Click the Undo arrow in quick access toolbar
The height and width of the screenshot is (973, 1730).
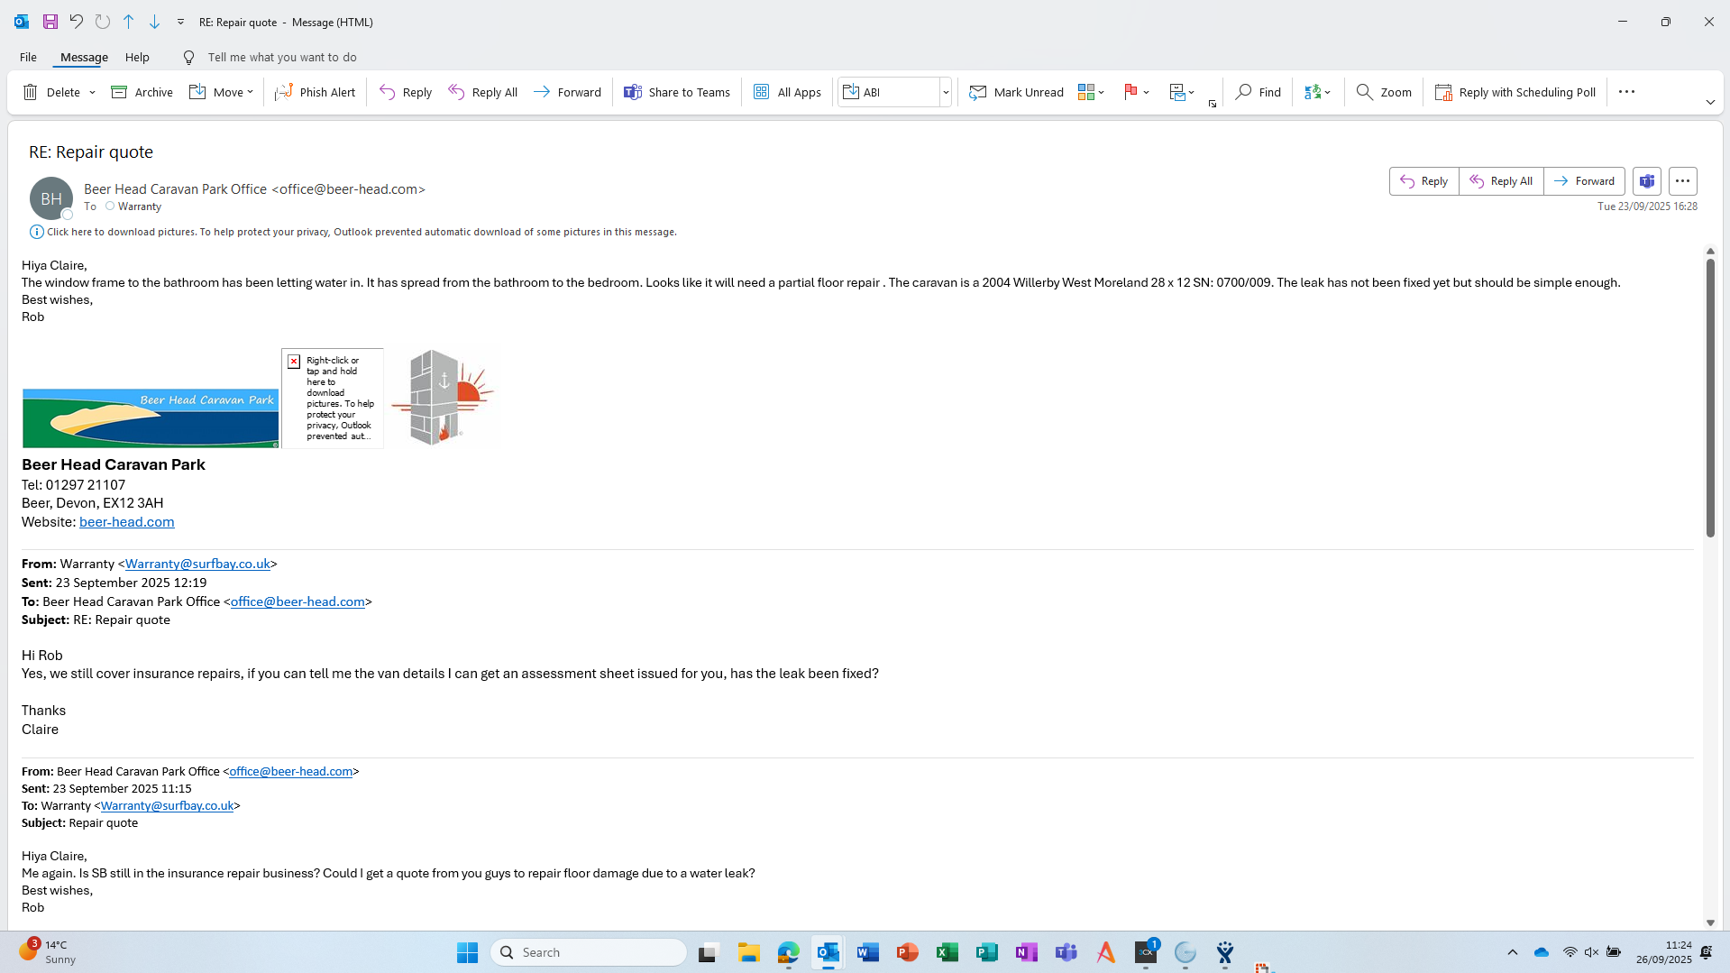click(x=77, y=22)
